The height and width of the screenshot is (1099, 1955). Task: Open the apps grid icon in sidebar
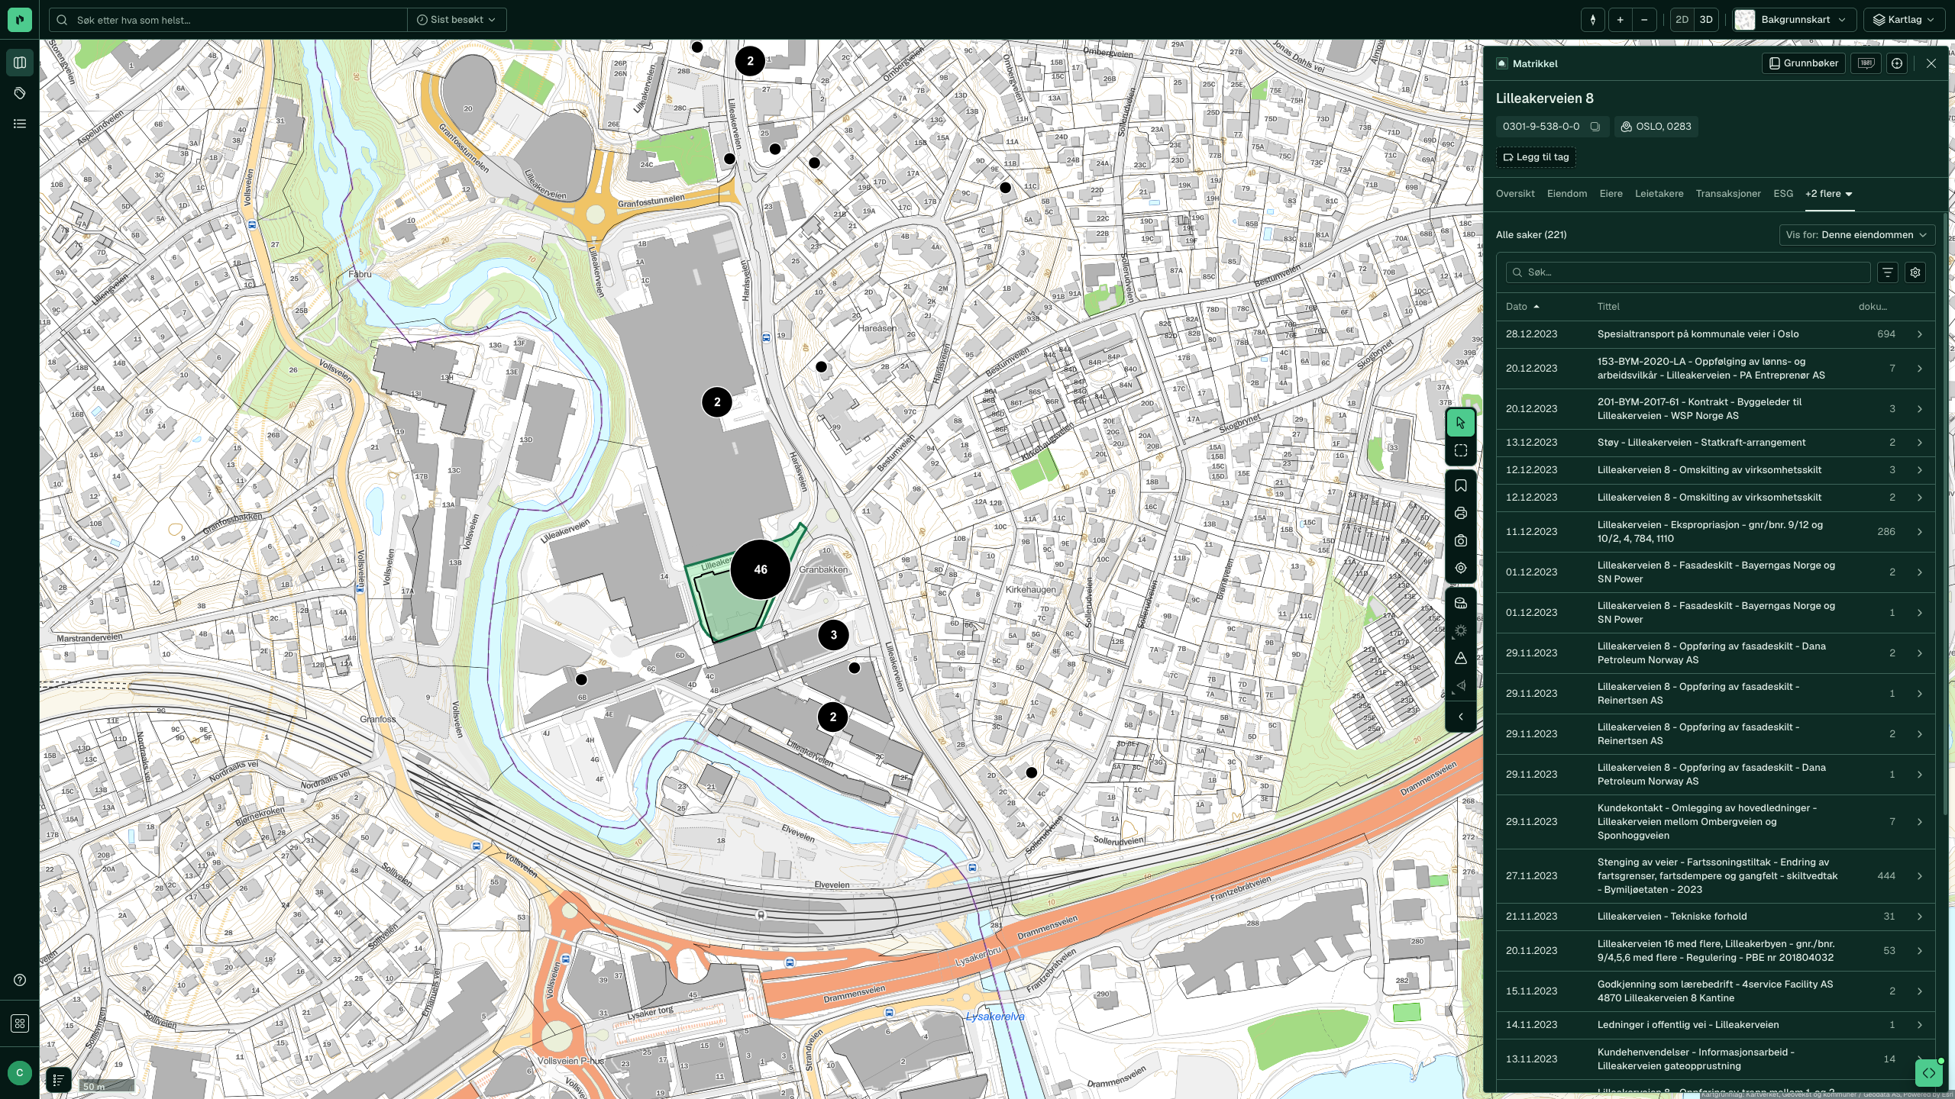[x=20, y=1023]
